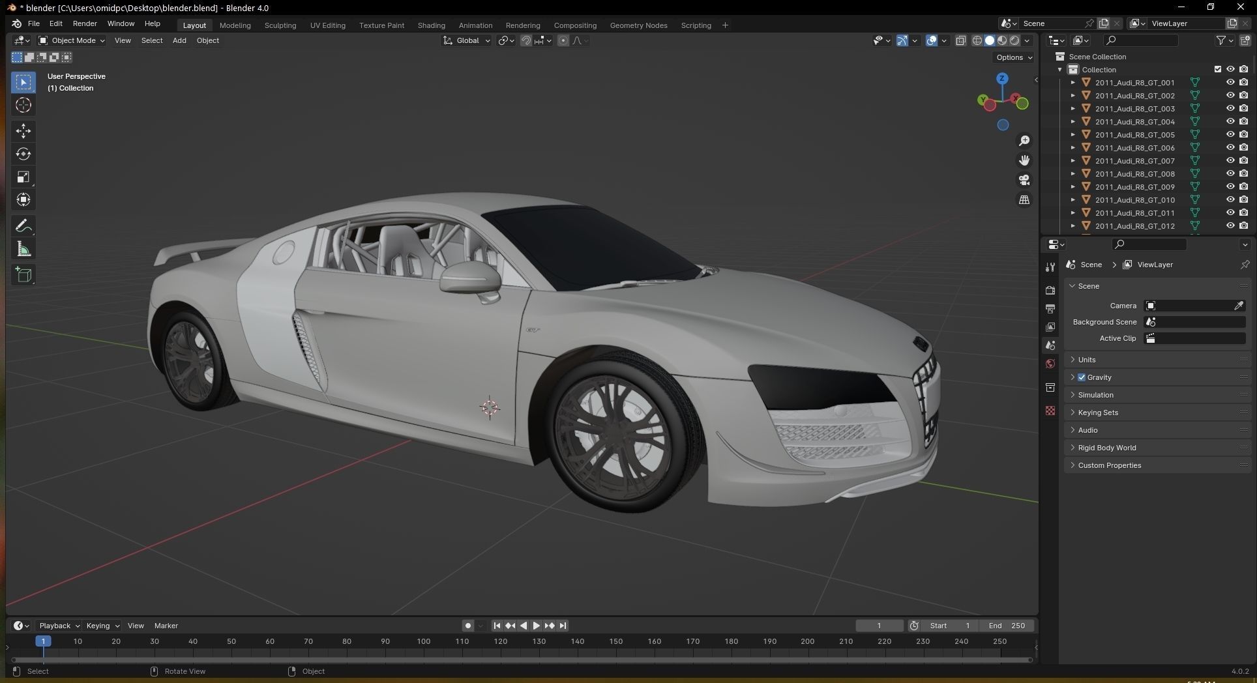This screenshot has height=683, width=1257.
Task: Open the File menu
Action: point(34,23)
